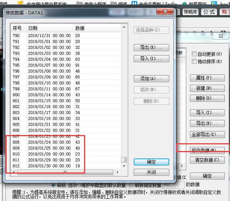The height and width of the screenshot is (201, 230).
Task: Select row 796 dated 2019/01/08
Action: point(66,71)
